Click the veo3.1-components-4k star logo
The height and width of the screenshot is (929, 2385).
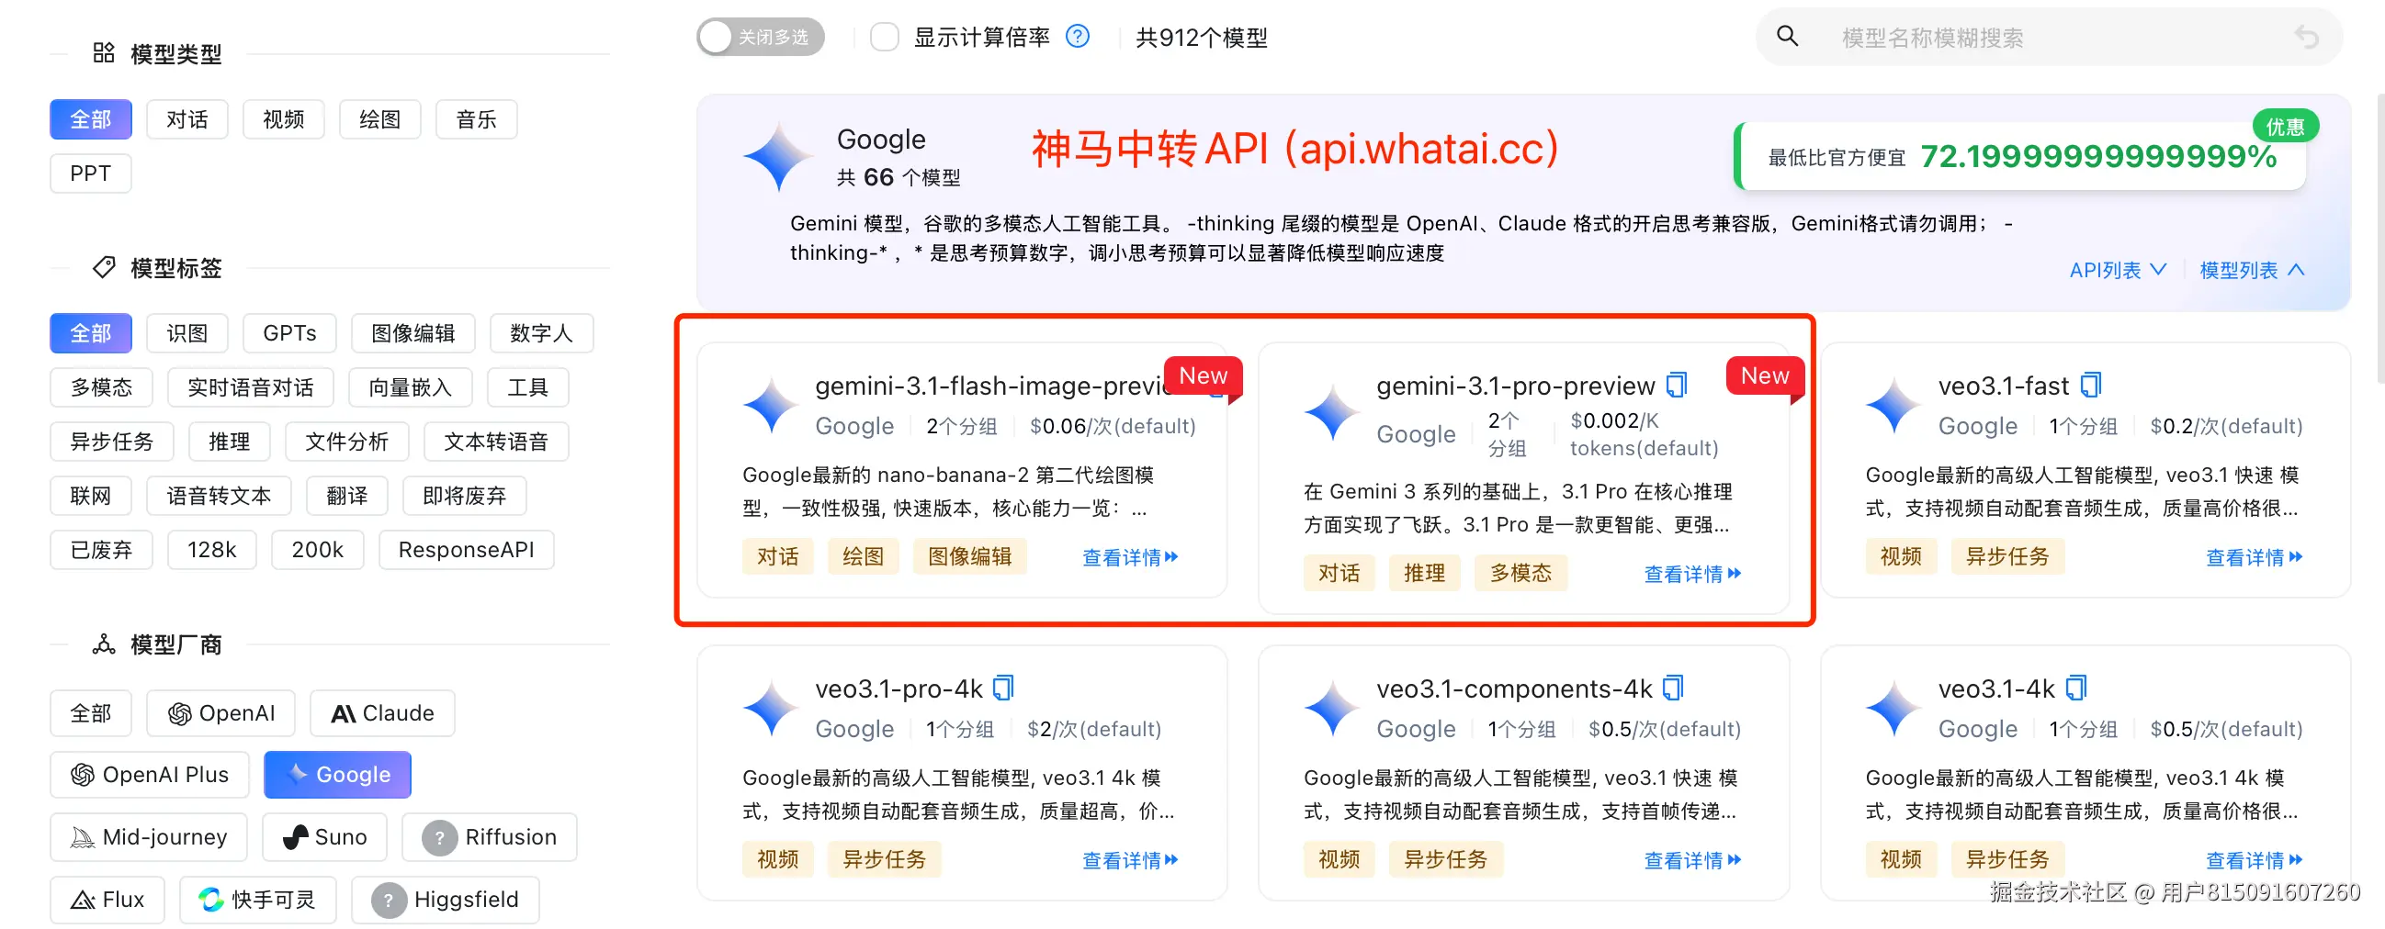click(x=1331, y=709)
